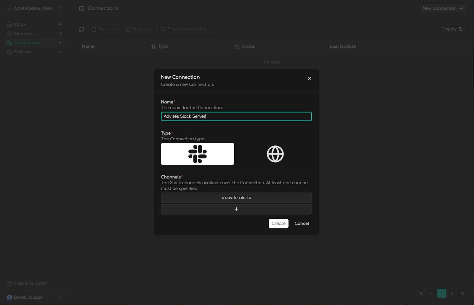Navigate to Monitors in the sidebar
This screenshot has height=305, width=474.
coord(23,33)
